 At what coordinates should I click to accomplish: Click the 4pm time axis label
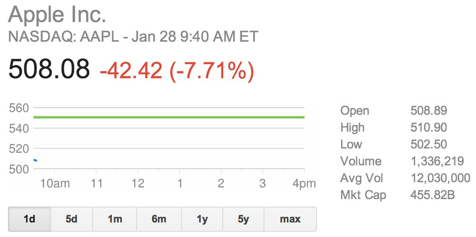304,184
